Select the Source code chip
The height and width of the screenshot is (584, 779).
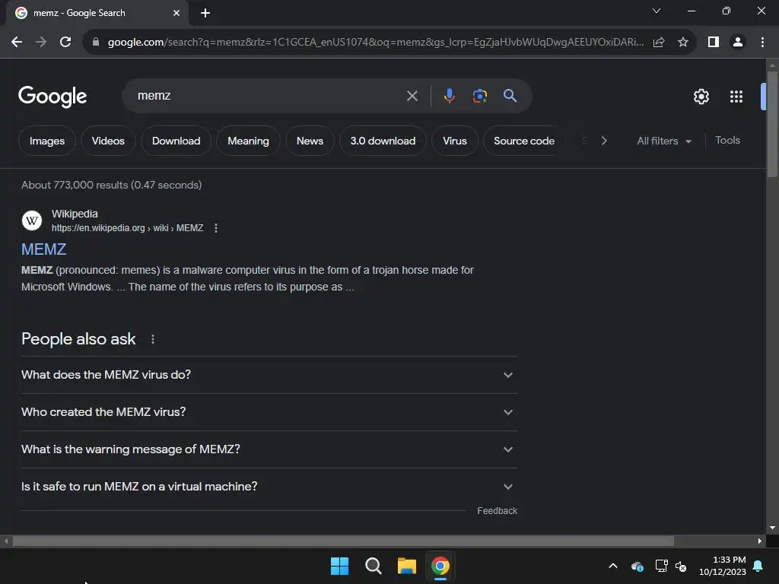(523, 141)
